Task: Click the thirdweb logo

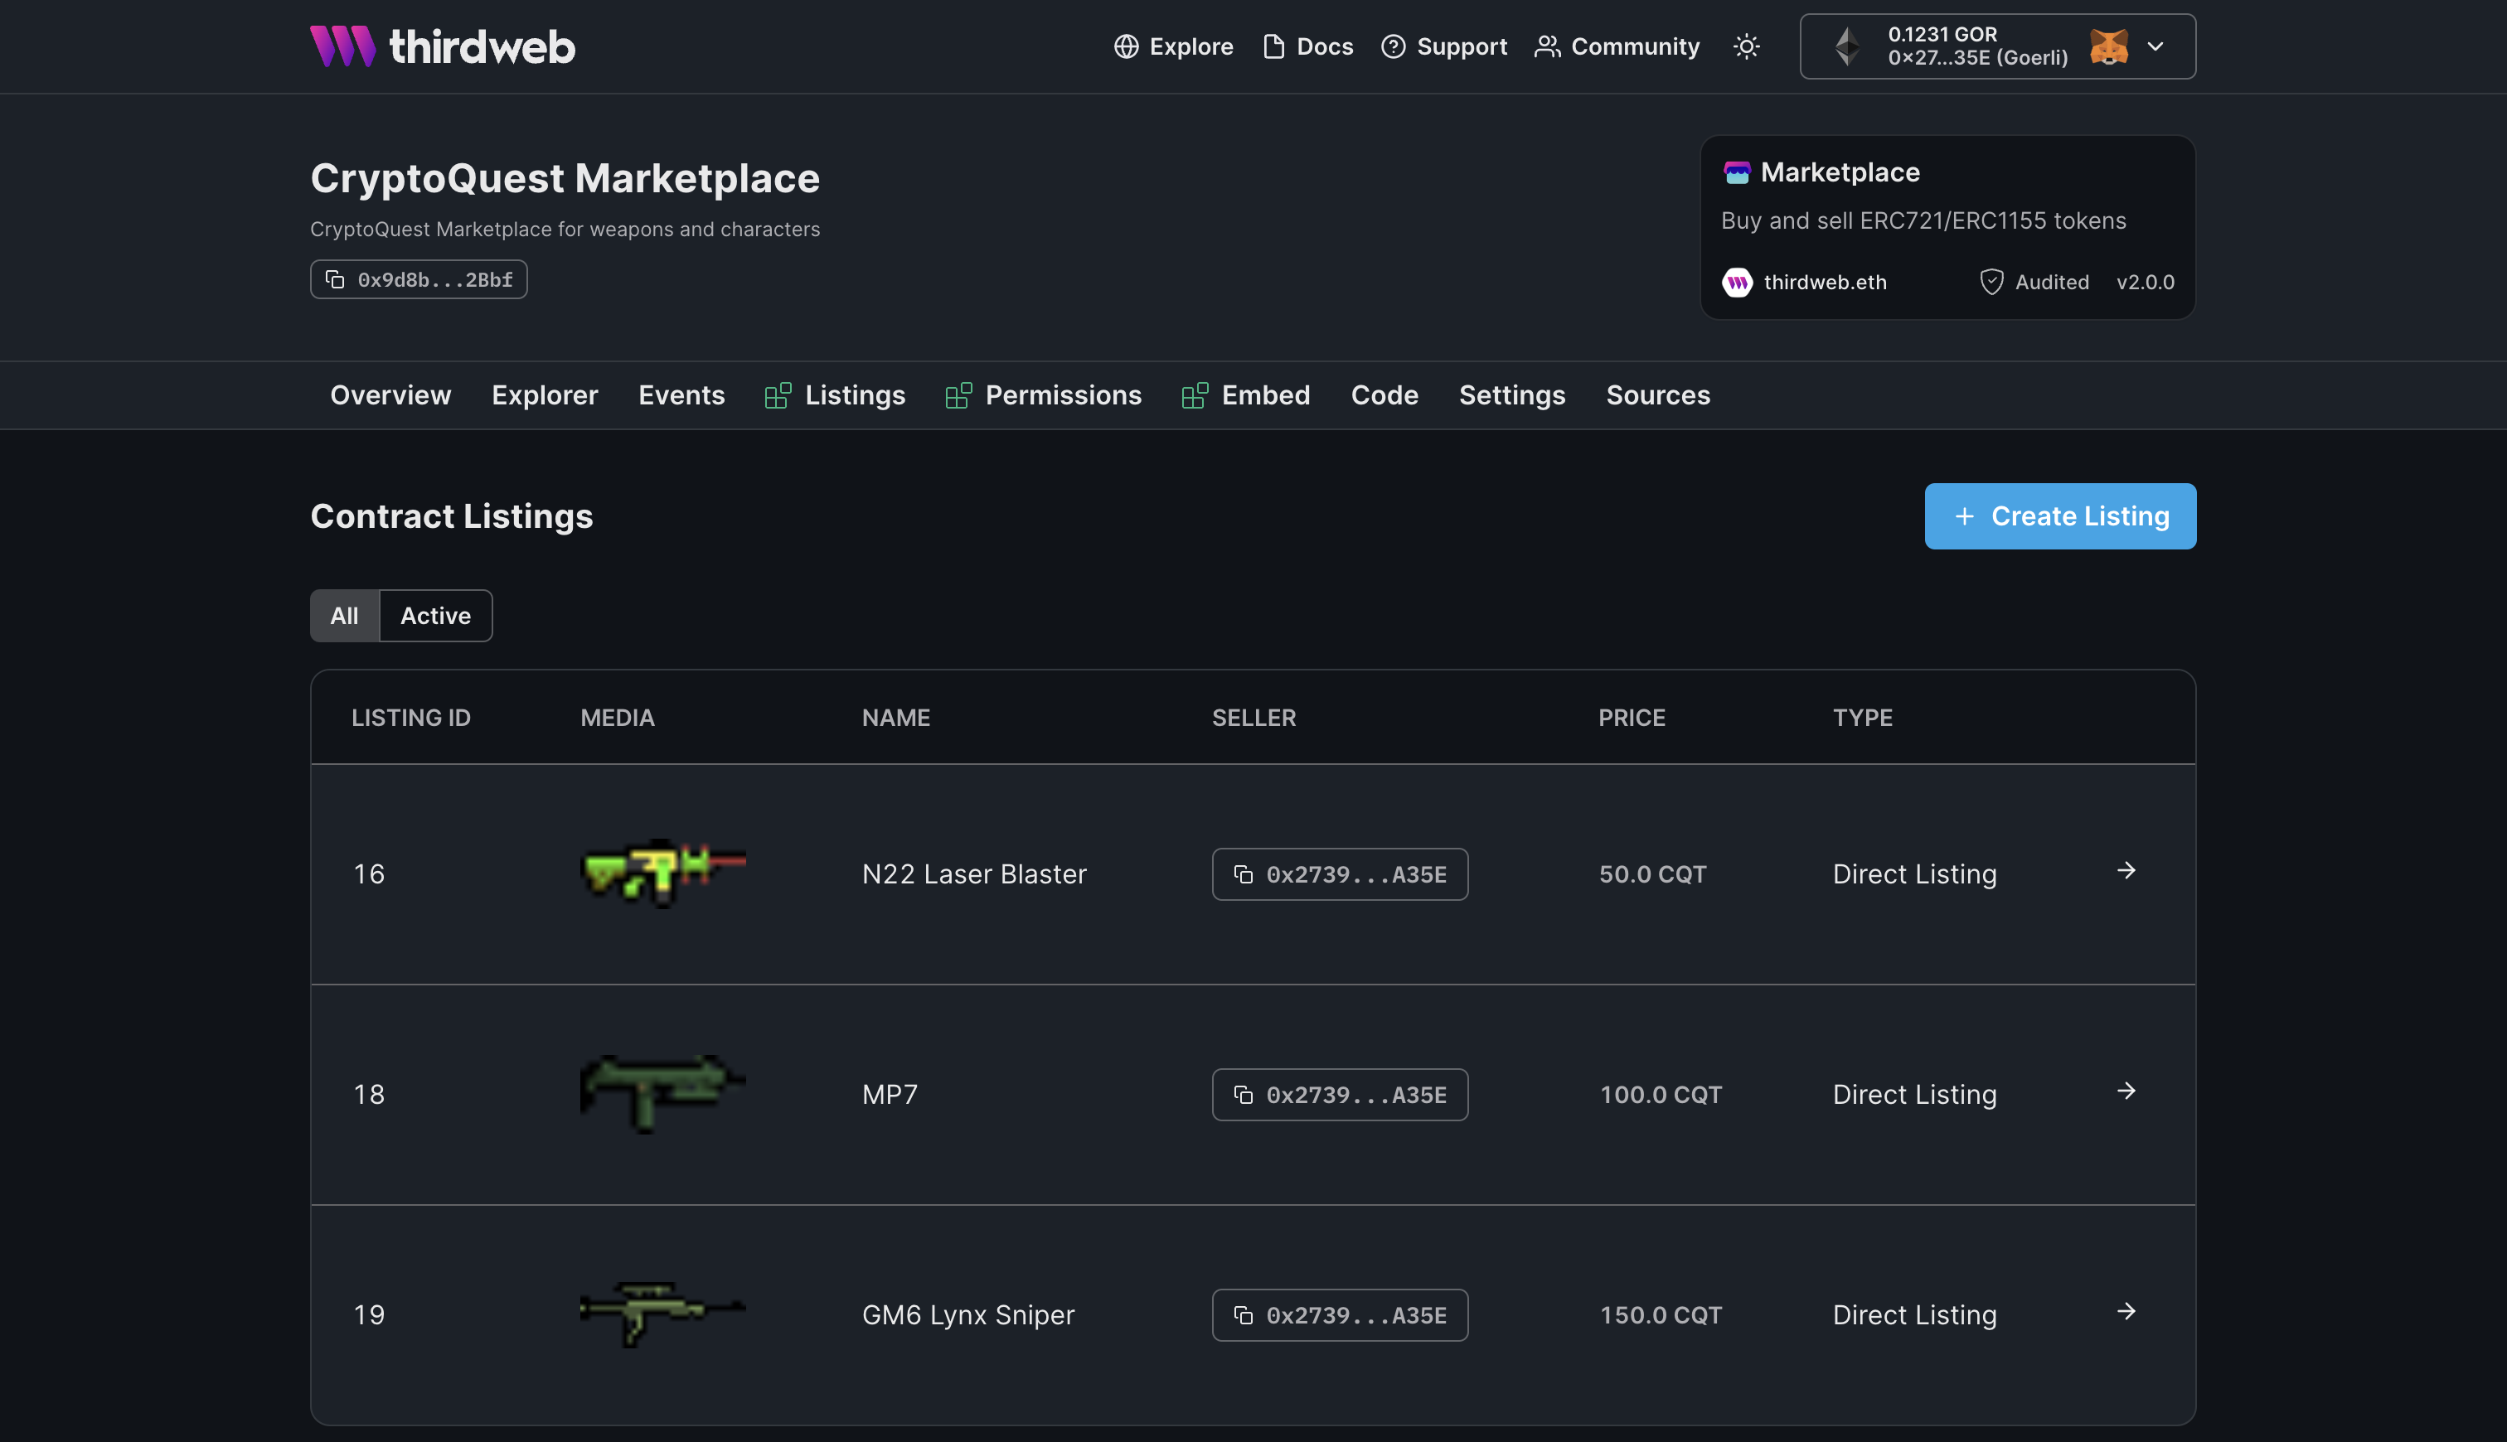Action: click(442, 46)
